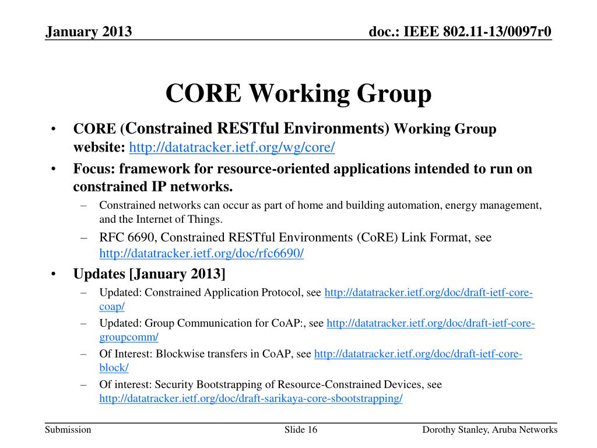Select the 'CORE Working Group' slide title
Viewport: 597px width, 448px height.
[298, 93]
